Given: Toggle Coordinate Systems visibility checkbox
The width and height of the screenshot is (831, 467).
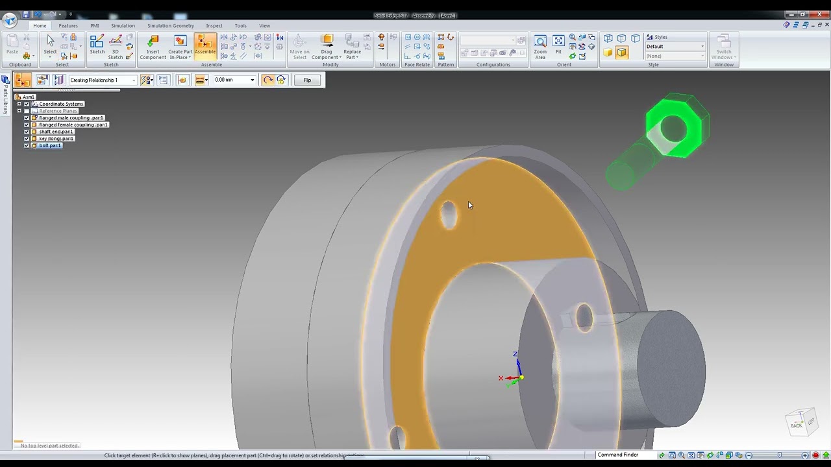Looking at the screenshot, I should [x=27, y=104].
